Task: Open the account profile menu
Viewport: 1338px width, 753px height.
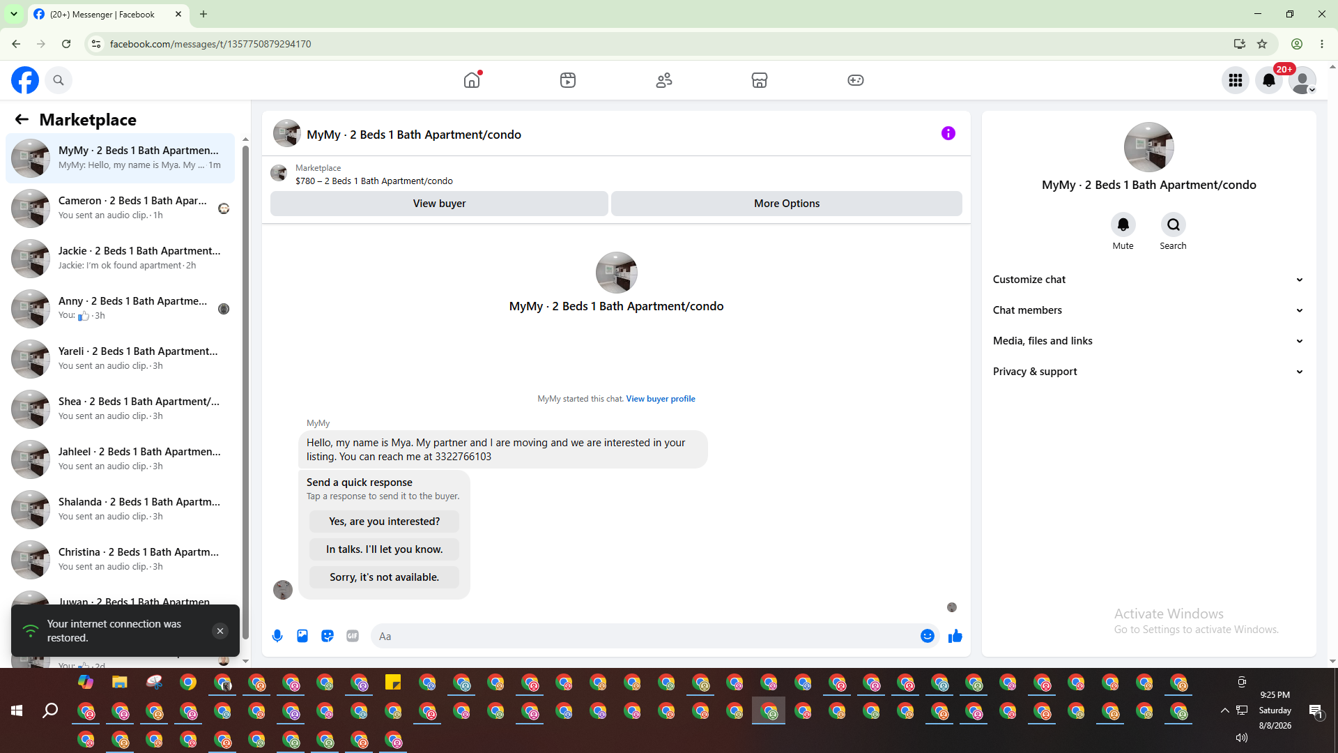Action: [1302, 80]
